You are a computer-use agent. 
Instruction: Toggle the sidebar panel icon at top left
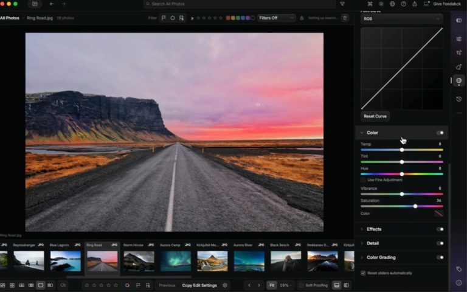[x=35, y=4]
